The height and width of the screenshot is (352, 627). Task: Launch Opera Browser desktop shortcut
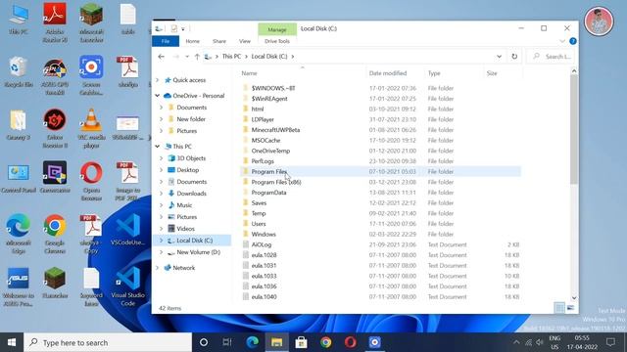click(91, 181)
